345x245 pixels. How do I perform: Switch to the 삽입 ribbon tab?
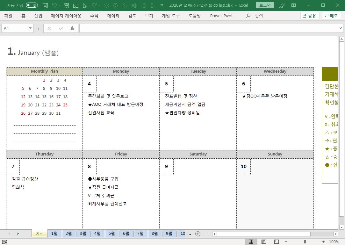click(38, 16)
